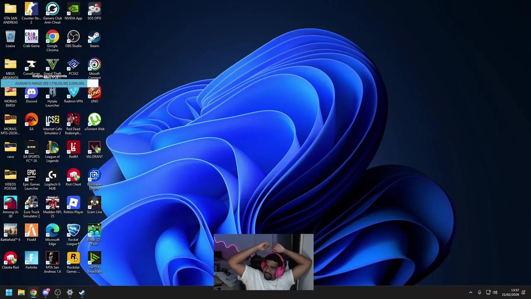Viewport: 531px width, 299px height.
Task: Open Logitech G HUB shortcut
Action: pyautogui.click(x=52, y=179)
